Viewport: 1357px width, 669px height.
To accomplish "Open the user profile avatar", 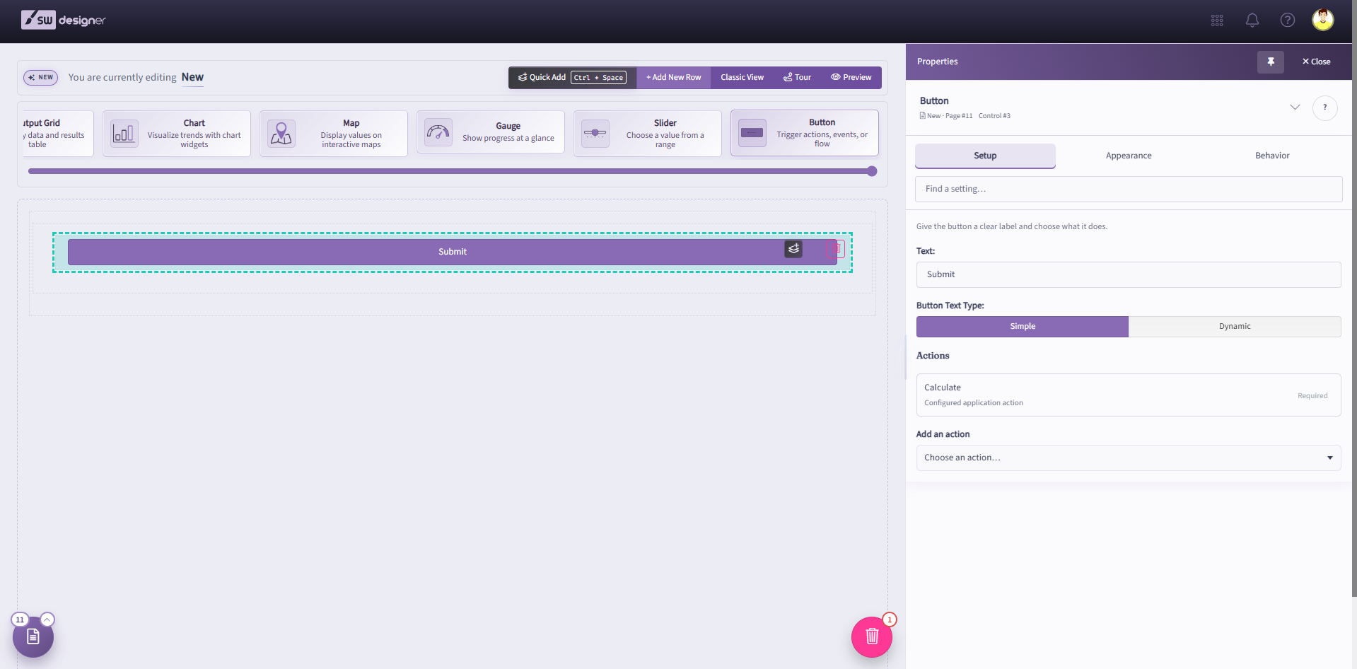I will coord(1323,20).
